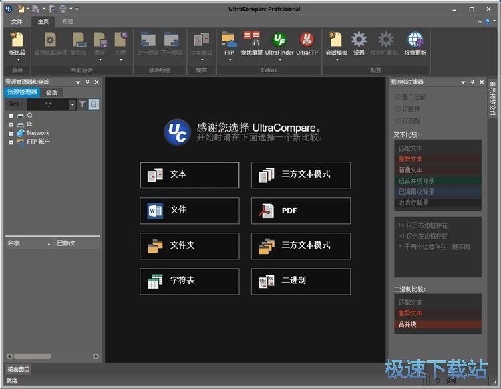Open 设置 (Settings) gear icon
This screenshot has width=501, height=389.
point(359,40)
